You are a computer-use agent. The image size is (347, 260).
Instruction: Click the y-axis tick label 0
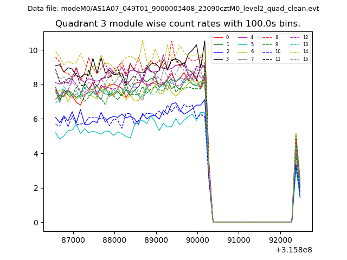click(35, 223)
